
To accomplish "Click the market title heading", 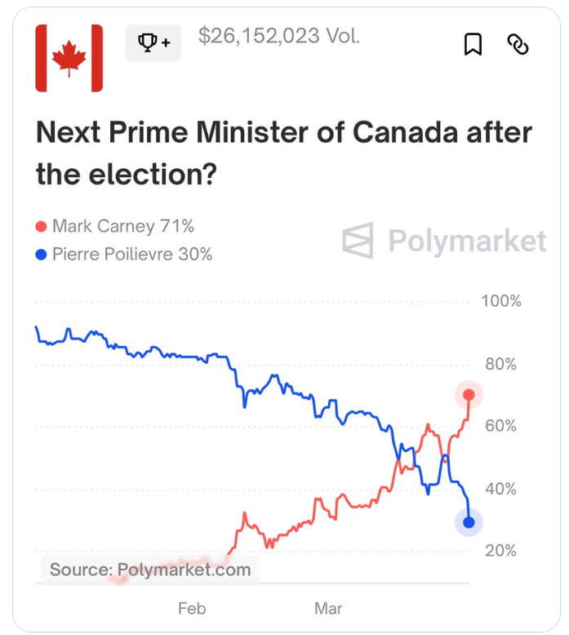I will pyautogui.click(x=283, y=153).
